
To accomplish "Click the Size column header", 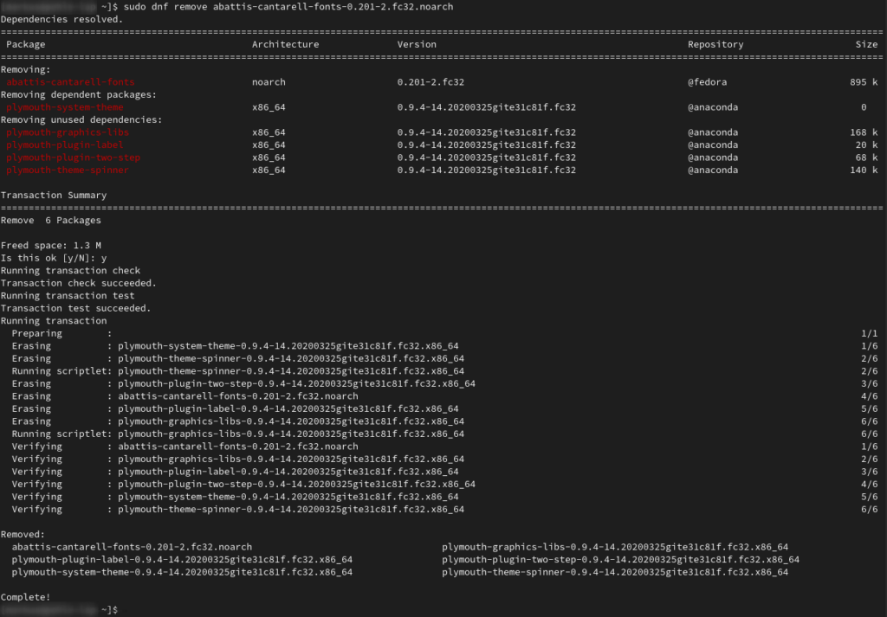I will pos(866,44).
